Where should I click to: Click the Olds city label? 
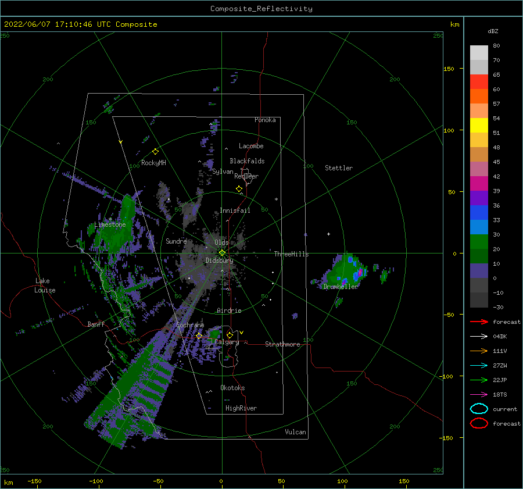[x=221, y=242]
